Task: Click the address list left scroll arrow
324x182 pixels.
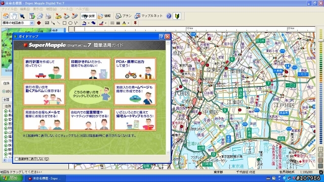Action: click(x=5, y=160)
